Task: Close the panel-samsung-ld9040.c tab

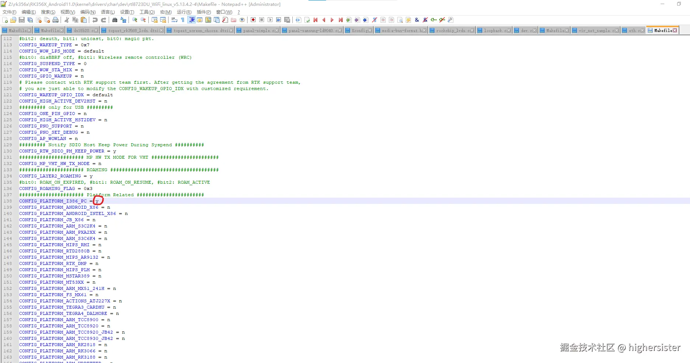Action: point(340,30)
